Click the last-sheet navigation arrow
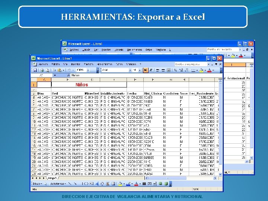The height and width of the screenshot is (201, 268). click(44, 178)
